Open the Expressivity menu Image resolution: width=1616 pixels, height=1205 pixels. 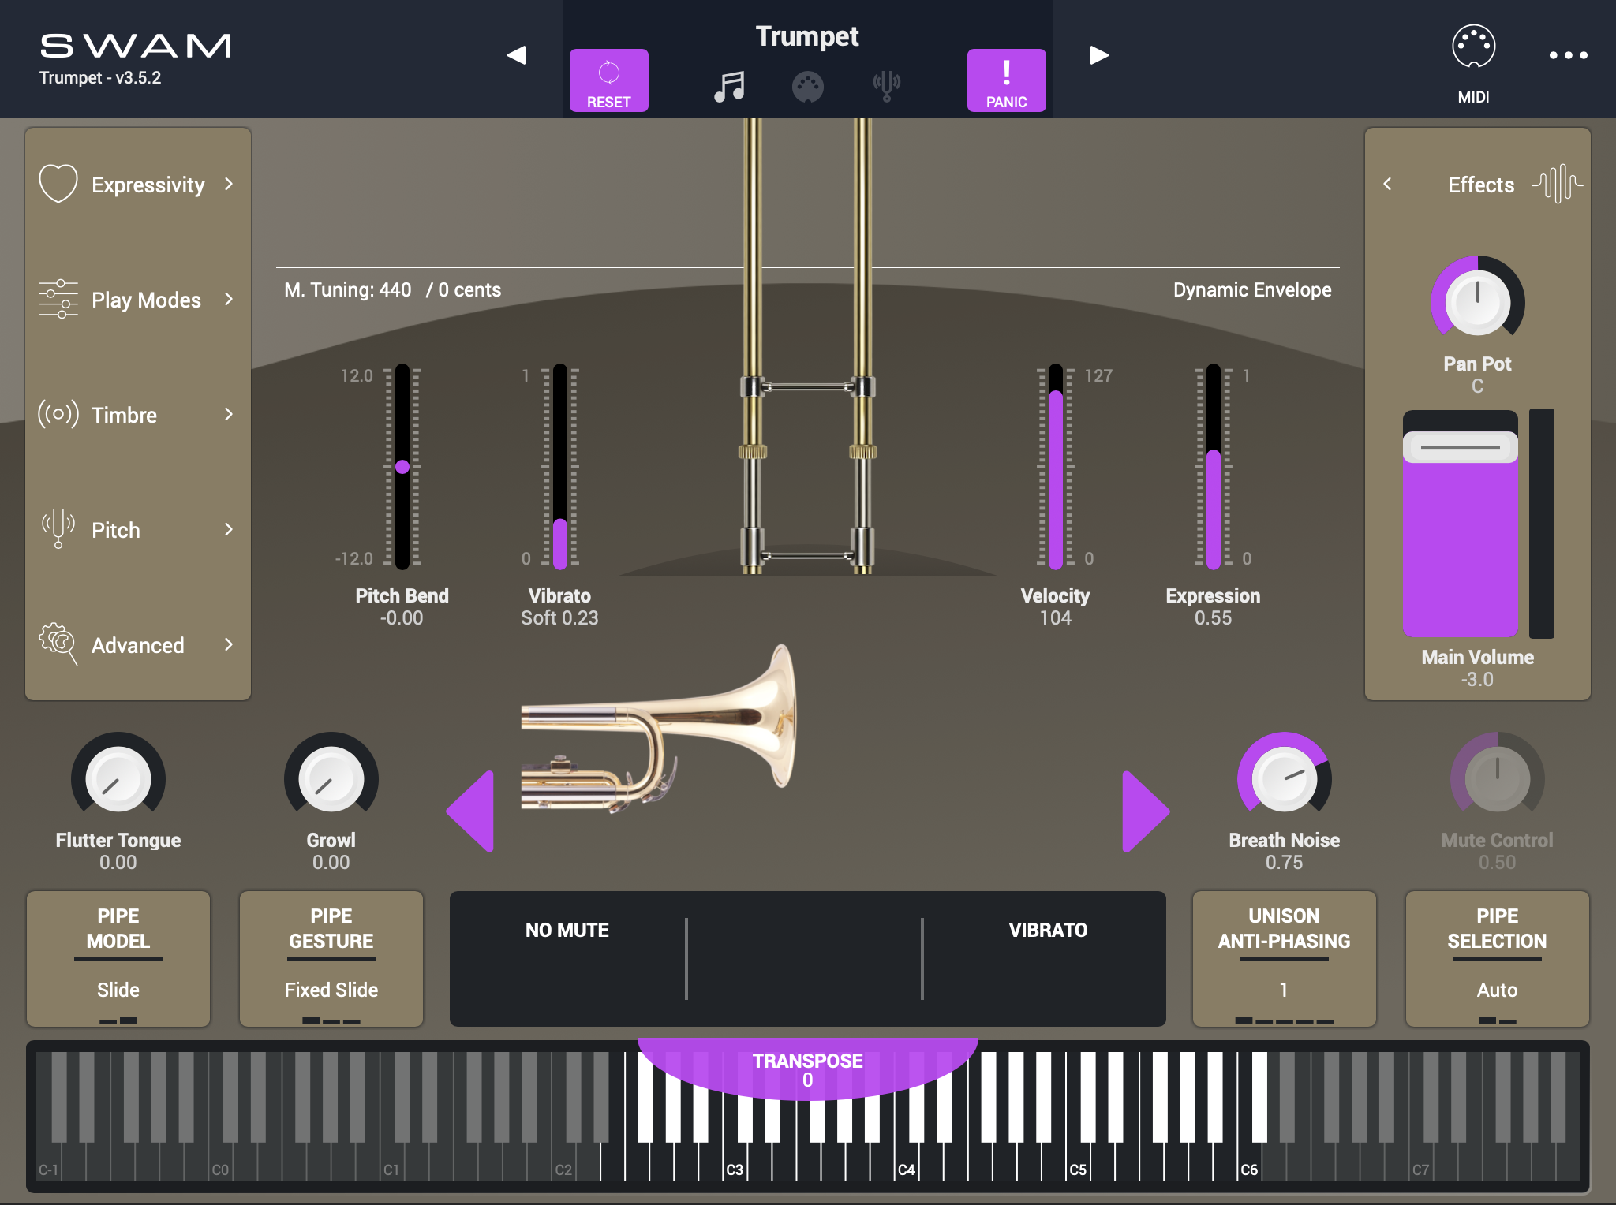point(148,185)
